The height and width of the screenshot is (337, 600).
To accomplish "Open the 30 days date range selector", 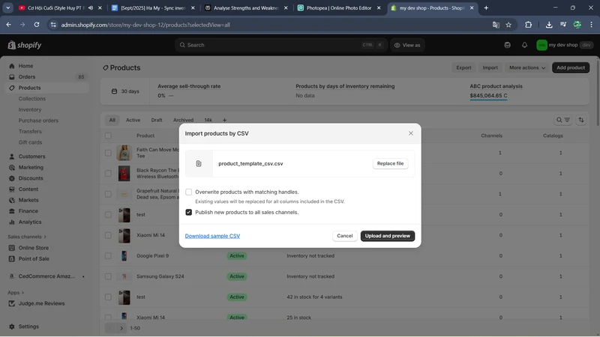I will (x=125, y=91).
